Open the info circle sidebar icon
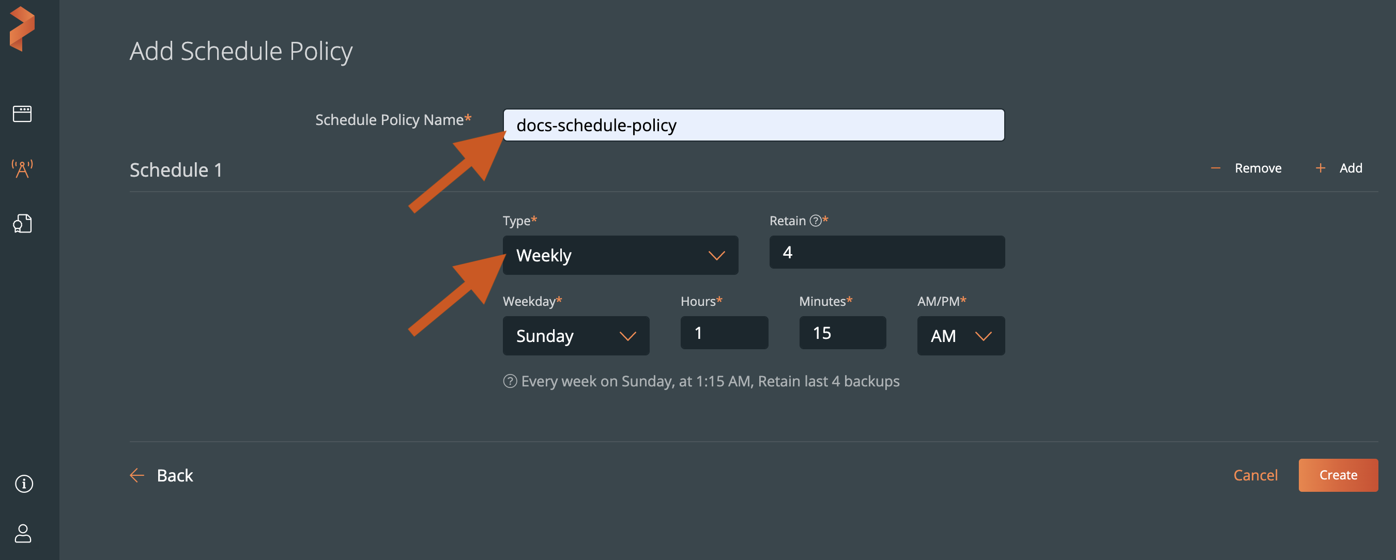1396x560 pixels. pos(24,483)
